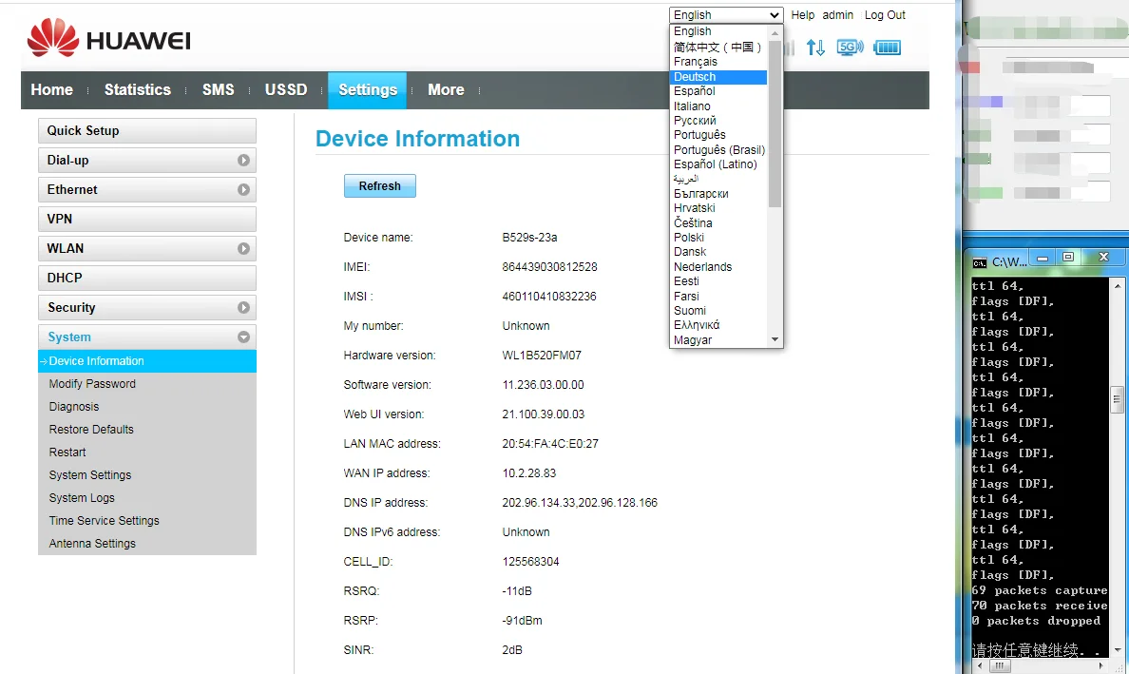Viewport: 1129px width, 674px height.
Task: Select Български language option
Action: click(x=718, y=194)
